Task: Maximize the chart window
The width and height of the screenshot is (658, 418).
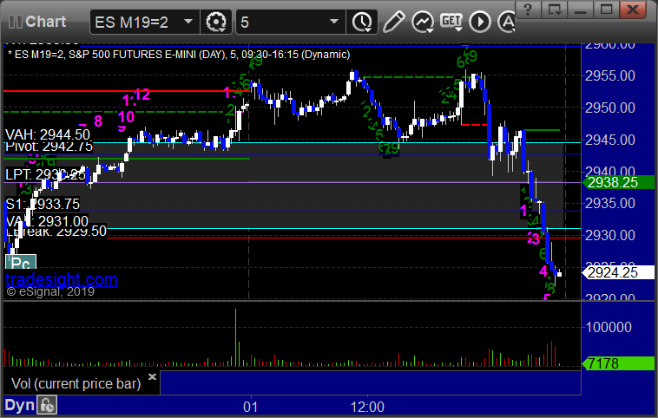Action: [606, 10]
